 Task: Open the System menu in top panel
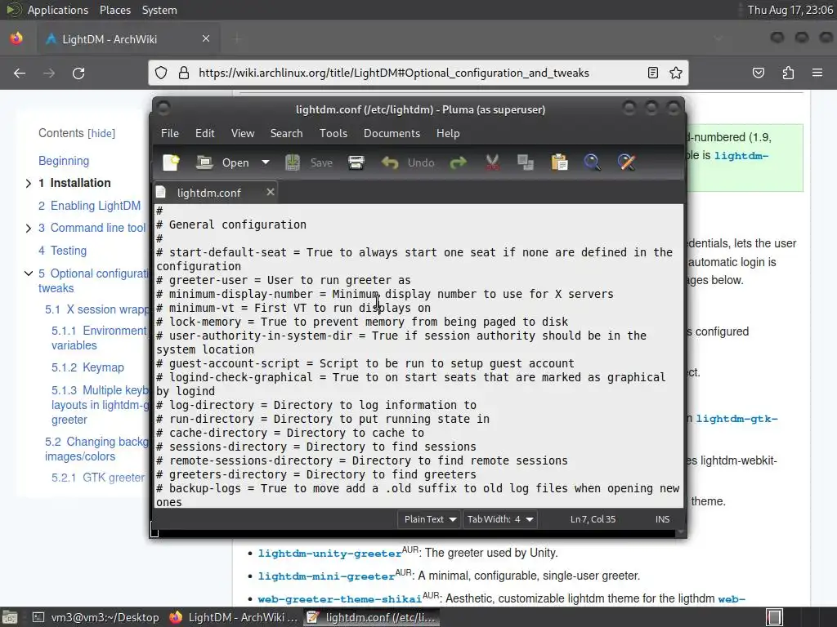[159, 10]
